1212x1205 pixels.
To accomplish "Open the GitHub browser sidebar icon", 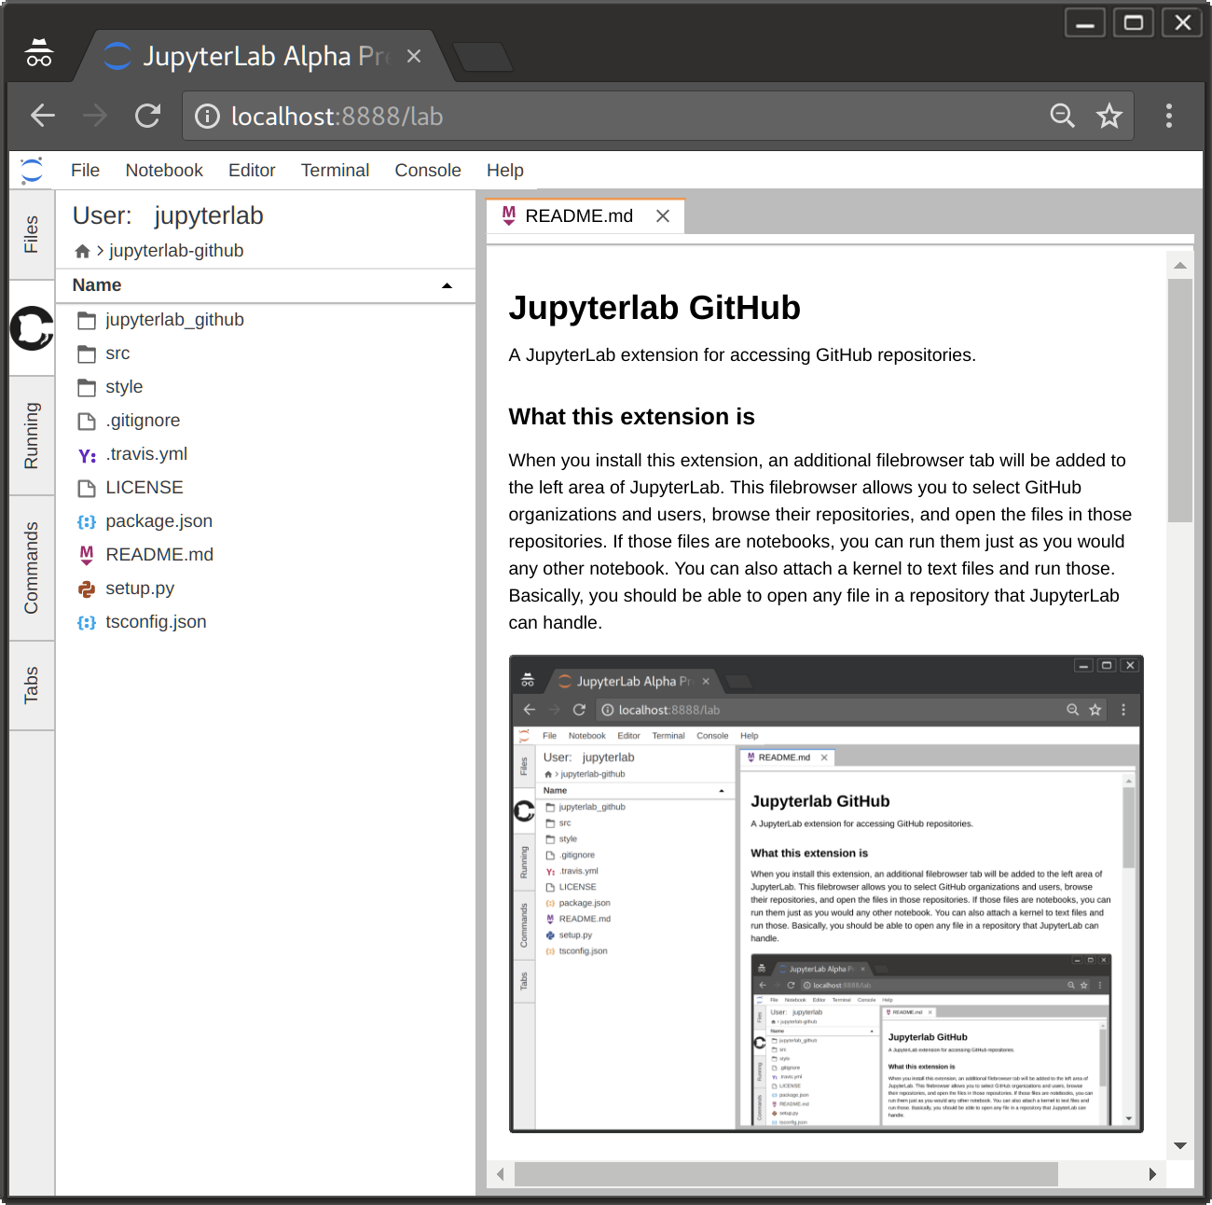I will click(32, 328).
